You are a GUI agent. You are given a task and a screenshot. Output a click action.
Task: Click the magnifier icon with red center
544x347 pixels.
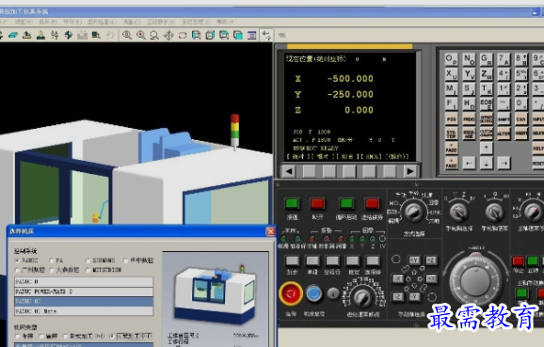click(140, 35)
